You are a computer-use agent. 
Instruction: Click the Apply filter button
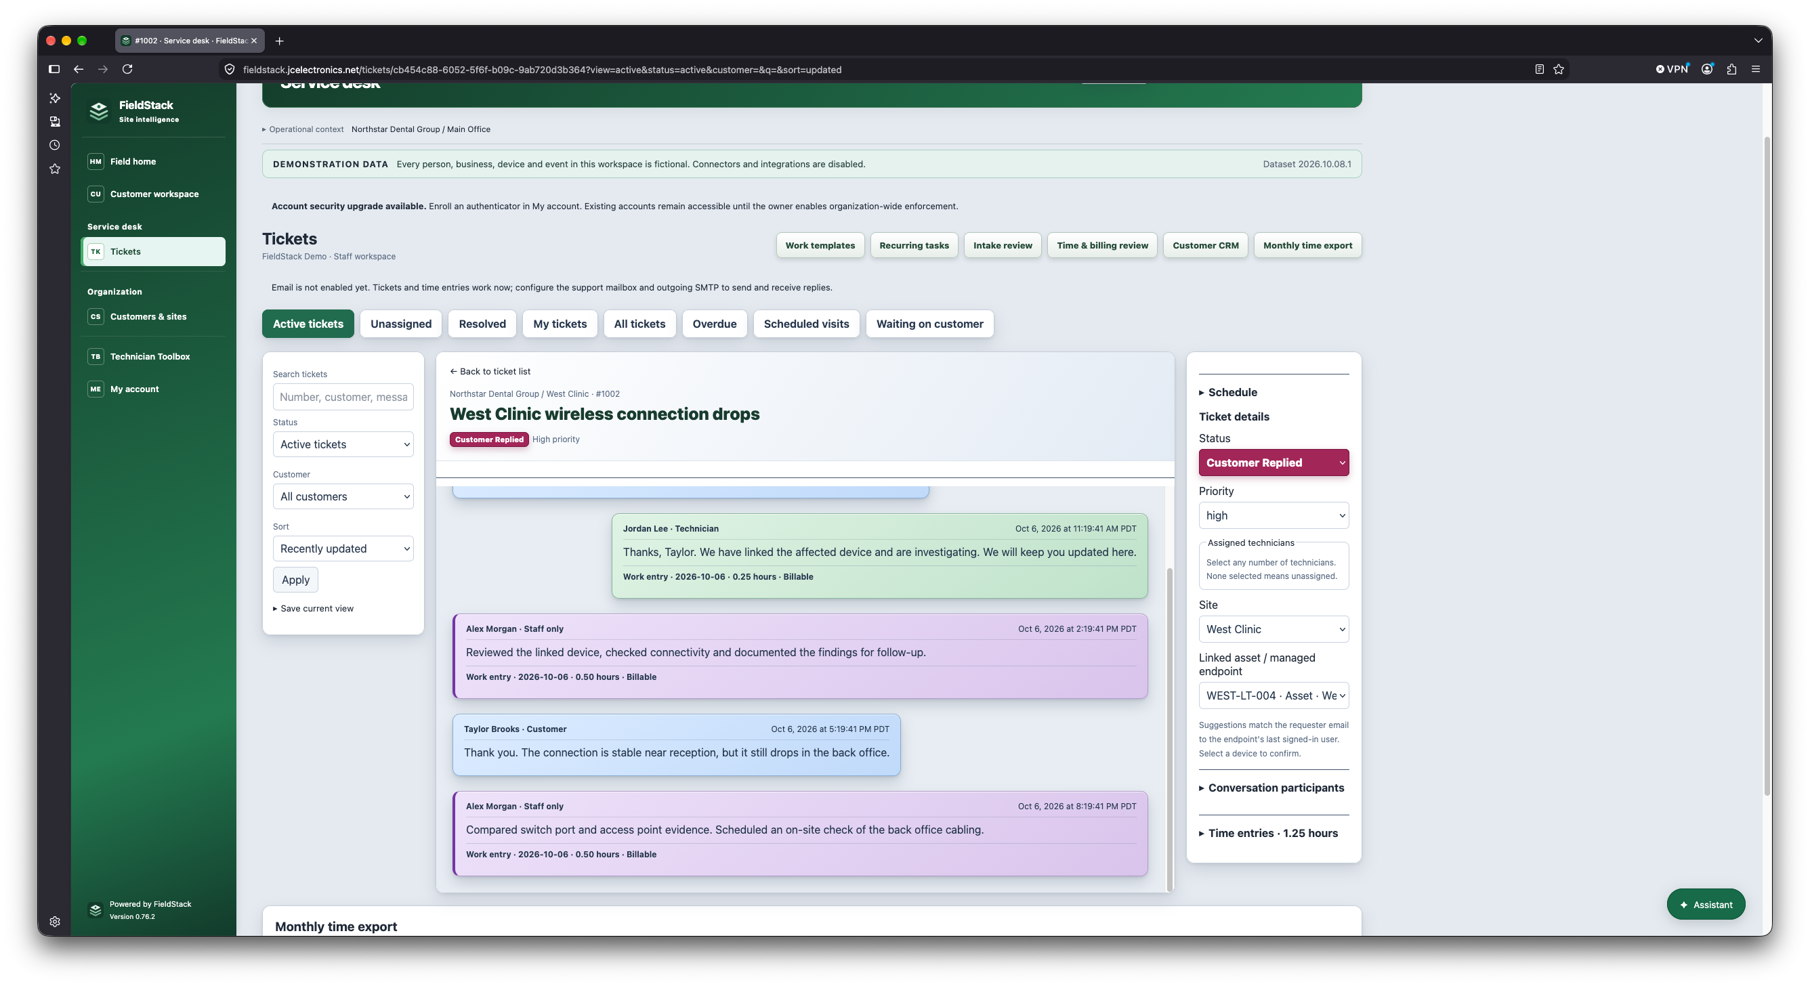[295, 580]
